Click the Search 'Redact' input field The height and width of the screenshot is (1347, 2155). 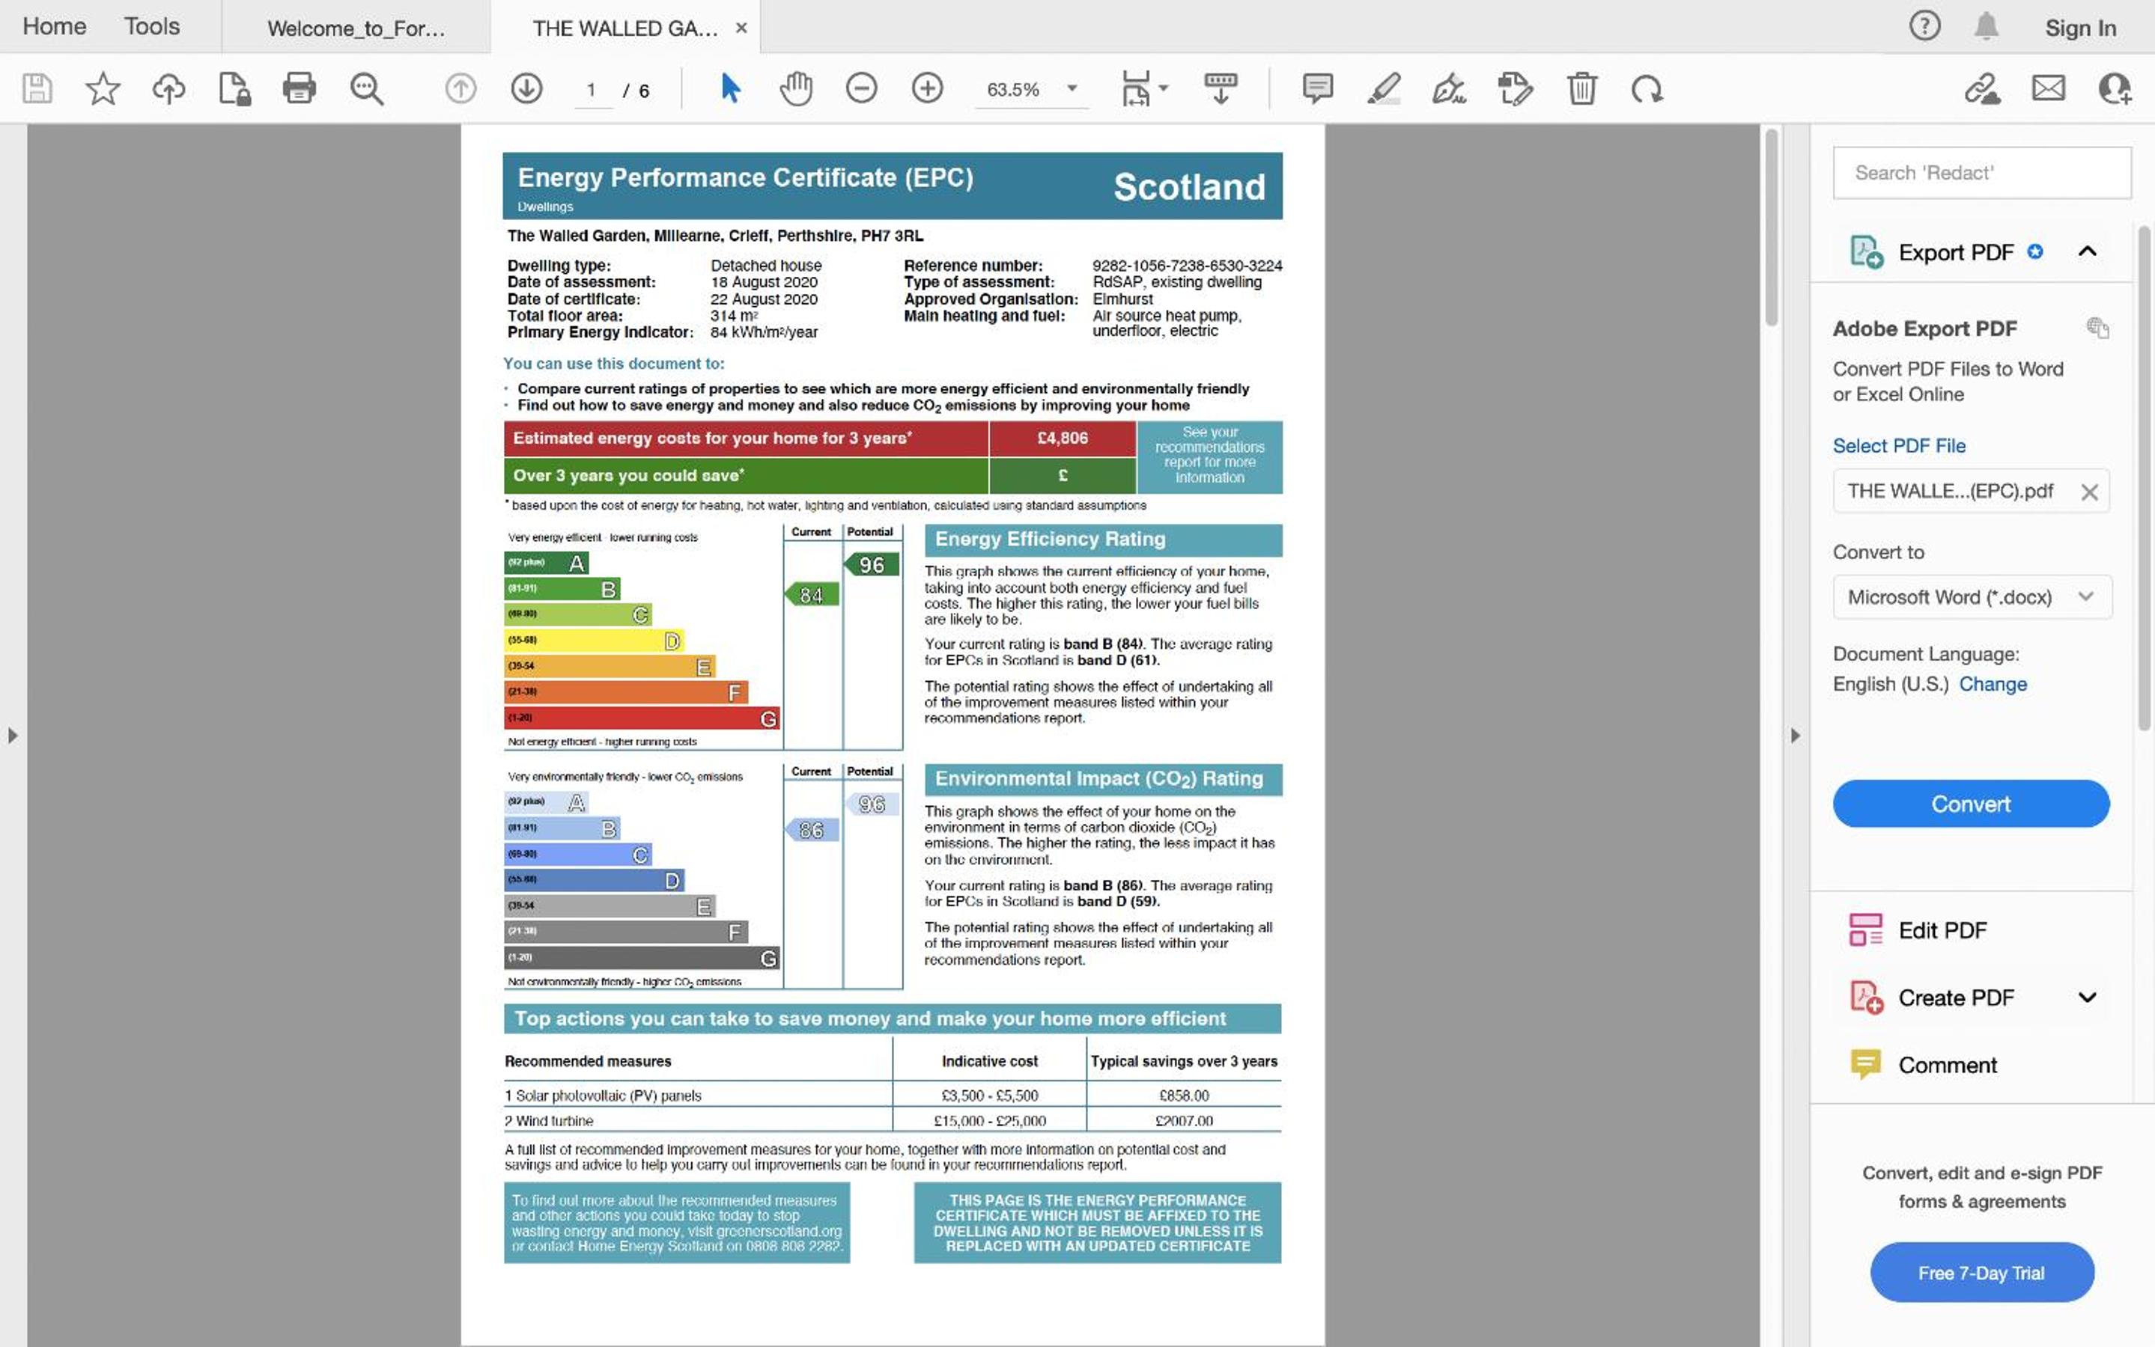(1981, 173)
